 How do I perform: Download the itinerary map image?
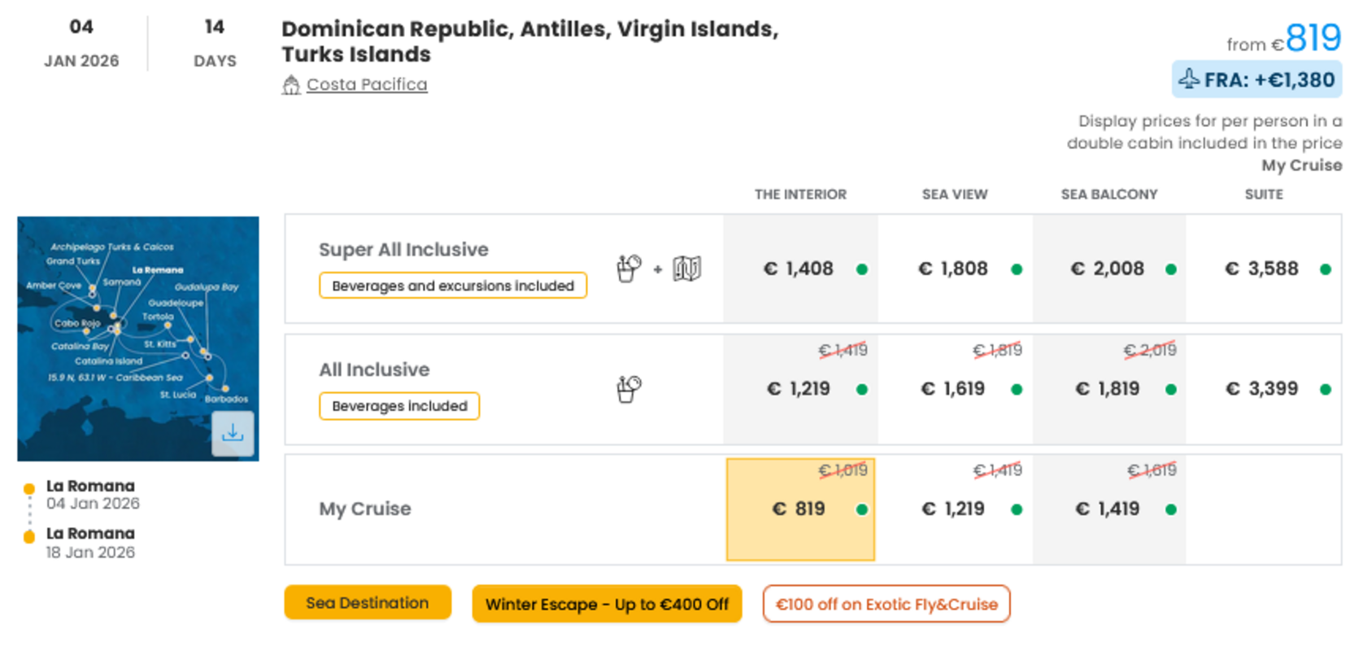point(233,433)
